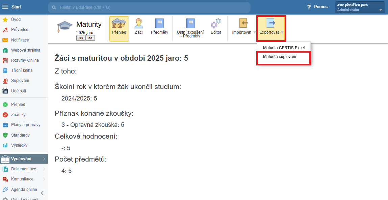Open Přehled green check icon in sidebar
This screenshot has width=388, height=200.
pyautogui.click(x=5, y=105)
